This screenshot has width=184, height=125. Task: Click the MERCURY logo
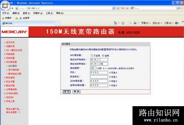click(14, 32)
